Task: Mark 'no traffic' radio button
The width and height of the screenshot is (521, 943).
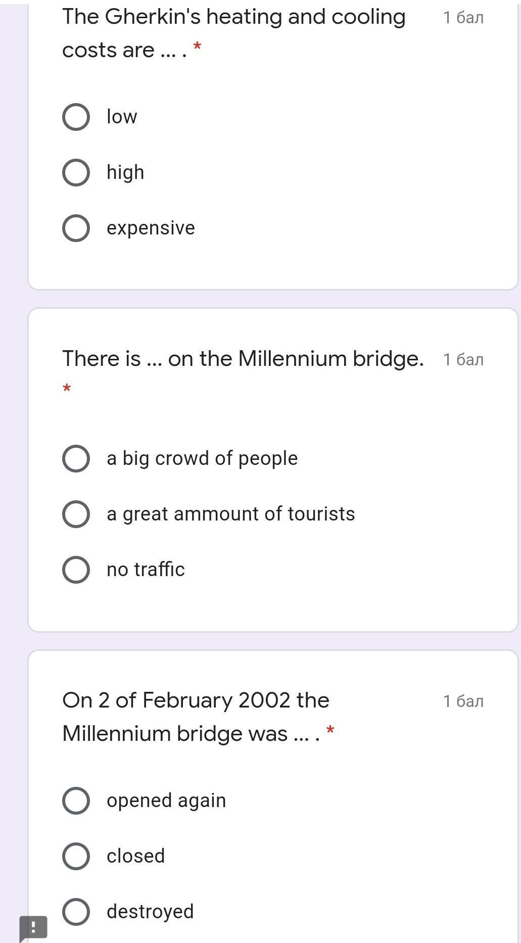Action: coord(76,570)
